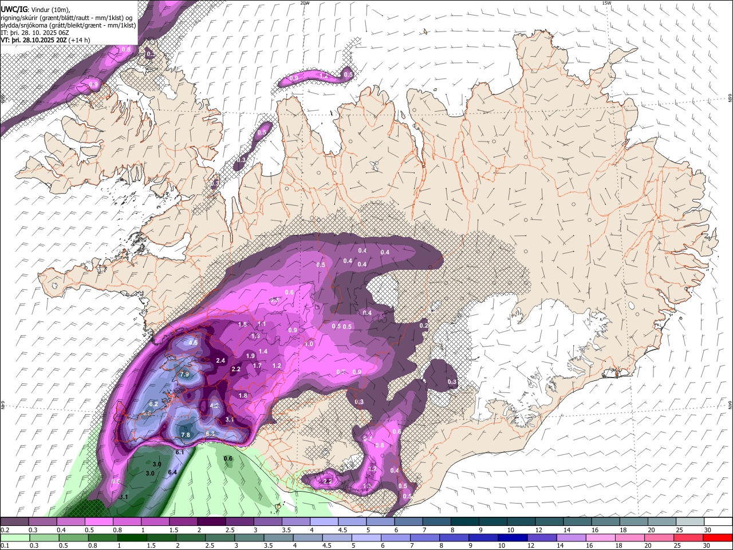Click the 7.8 precipitation value on the map

pyautogui.click(x=186, y=435)
